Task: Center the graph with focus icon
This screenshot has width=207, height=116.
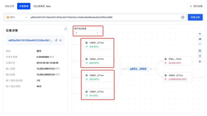Action: point(200,51)
